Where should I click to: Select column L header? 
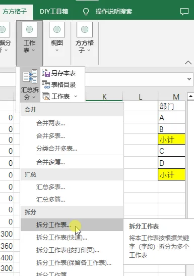pyautogui.click(x=140, y=97)
